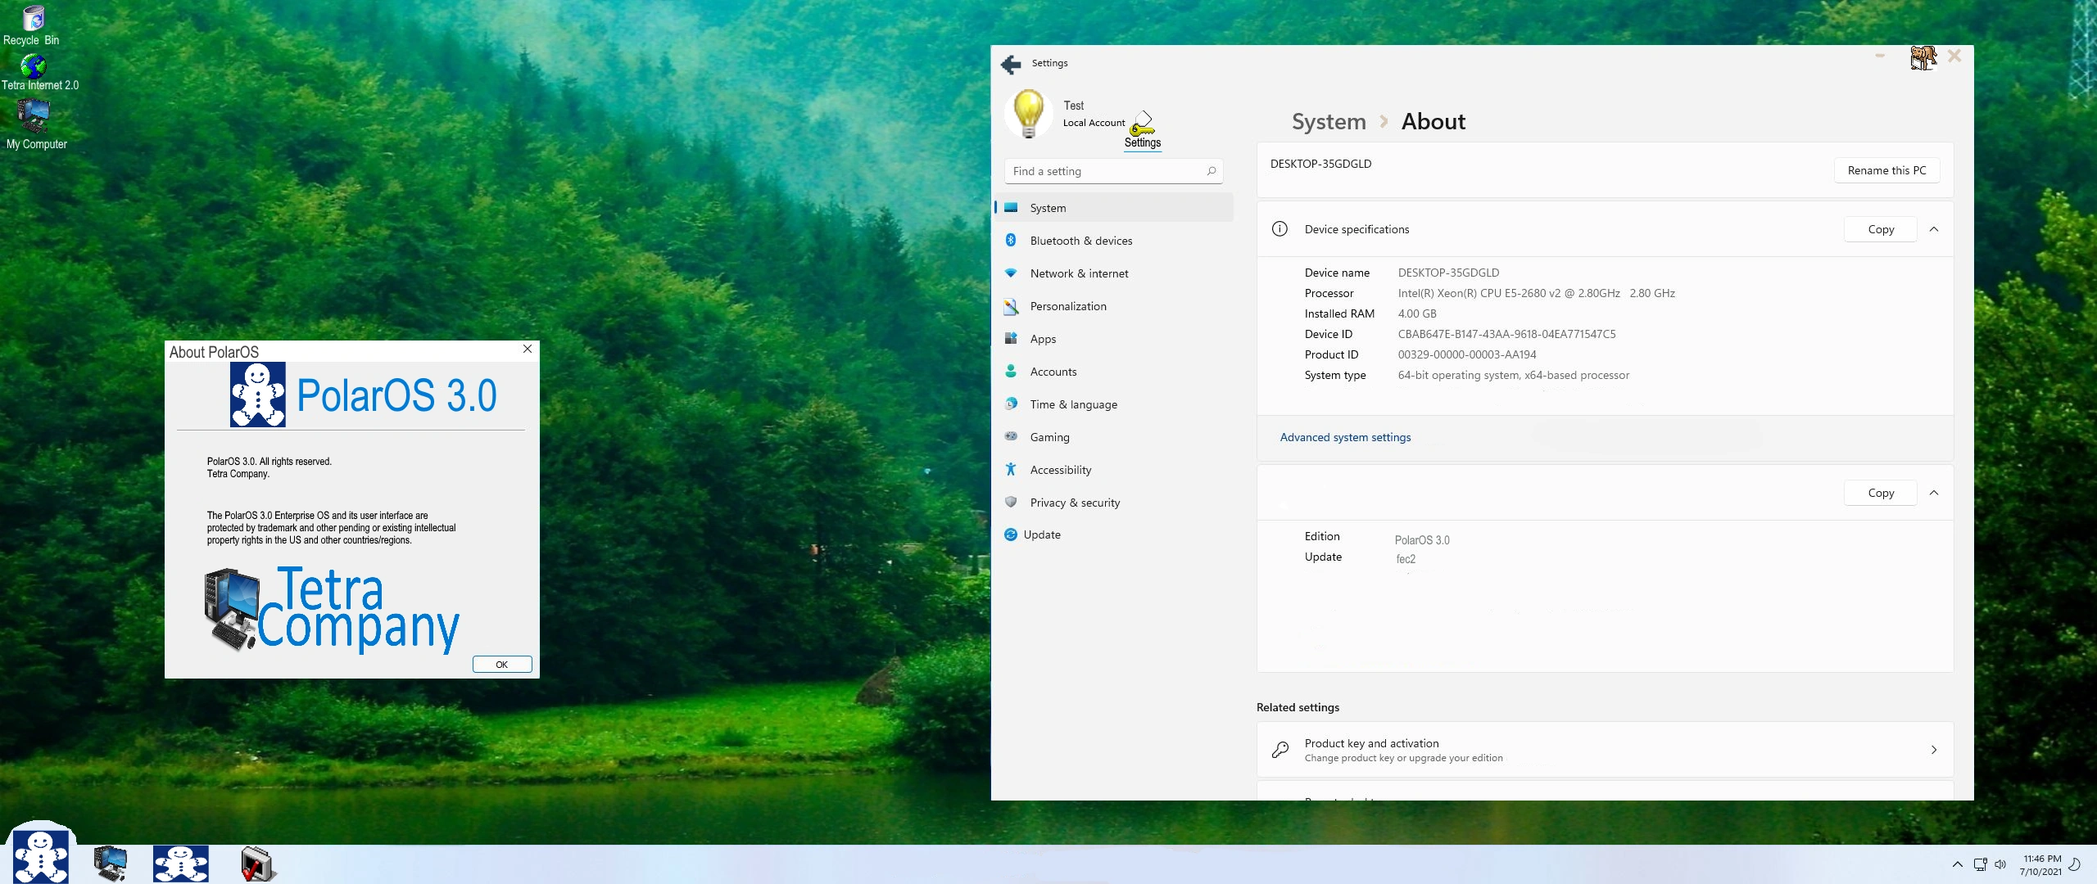Click the Find a setting search box
Image resolution: width=2097 pixels, height=884 pixels.
point(1106,171)
